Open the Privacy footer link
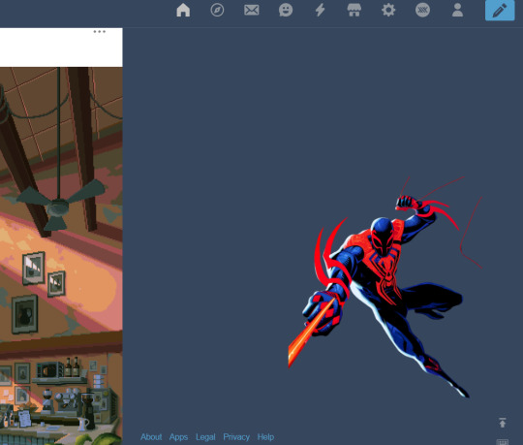This screenshot has height=445, width=523. [x=236, y=437]
